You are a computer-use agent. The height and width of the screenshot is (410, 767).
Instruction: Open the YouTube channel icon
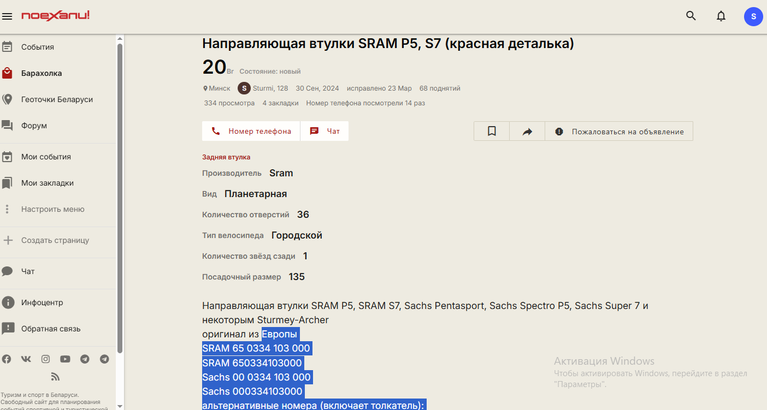[65, 359]
